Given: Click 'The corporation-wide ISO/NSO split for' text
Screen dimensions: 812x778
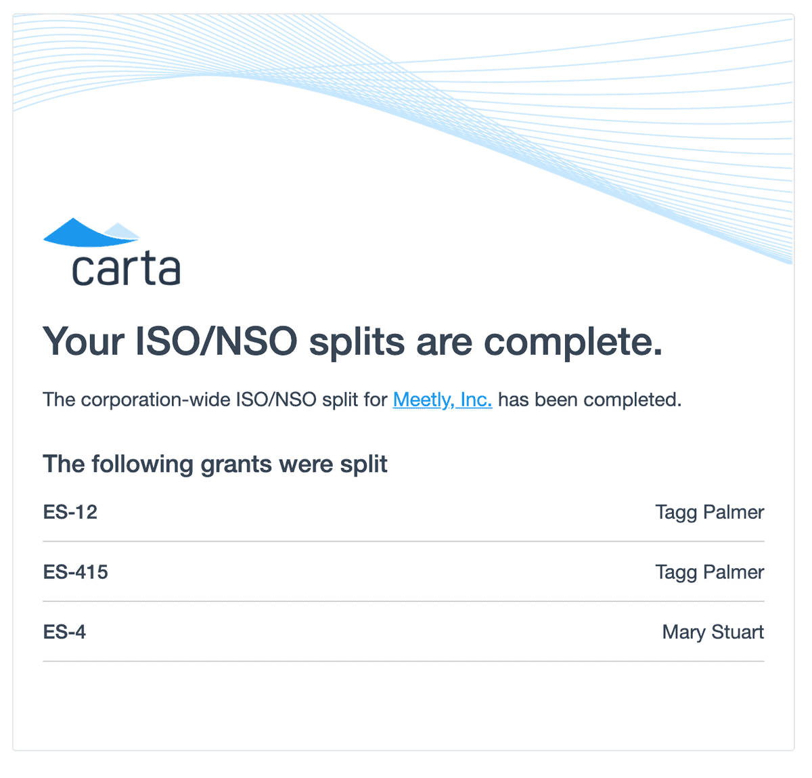Looking at the screenshot, I should (x=215, y=399).
